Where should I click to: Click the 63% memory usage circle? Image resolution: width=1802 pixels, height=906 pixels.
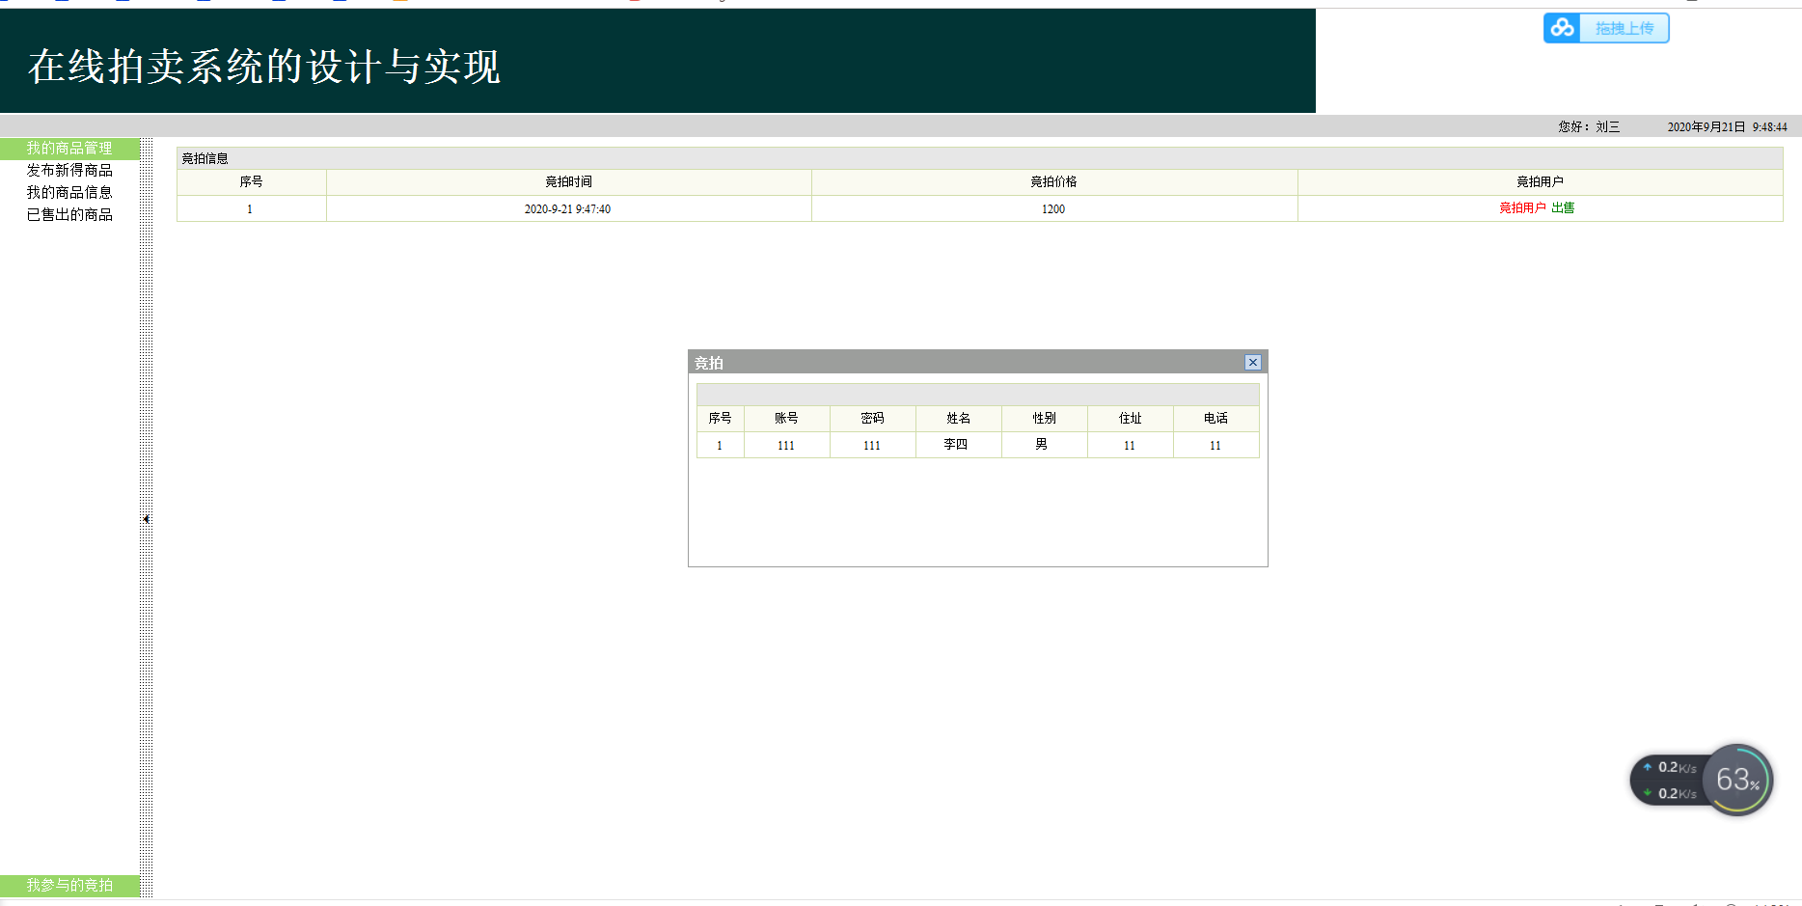click(1737, 780)
